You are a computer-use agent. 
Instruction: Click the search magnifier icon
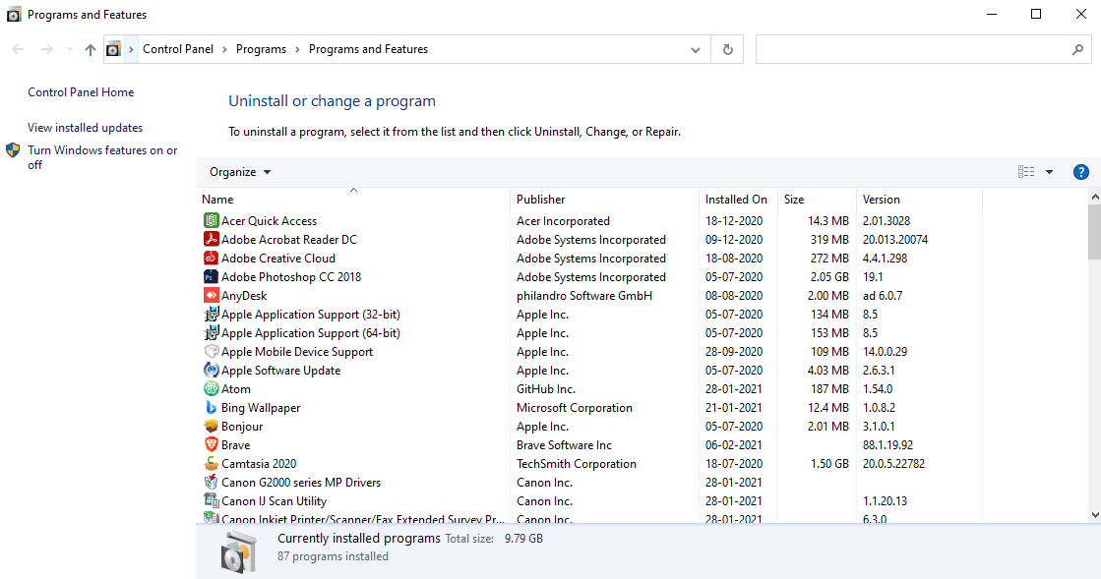tap(1077, 49)
